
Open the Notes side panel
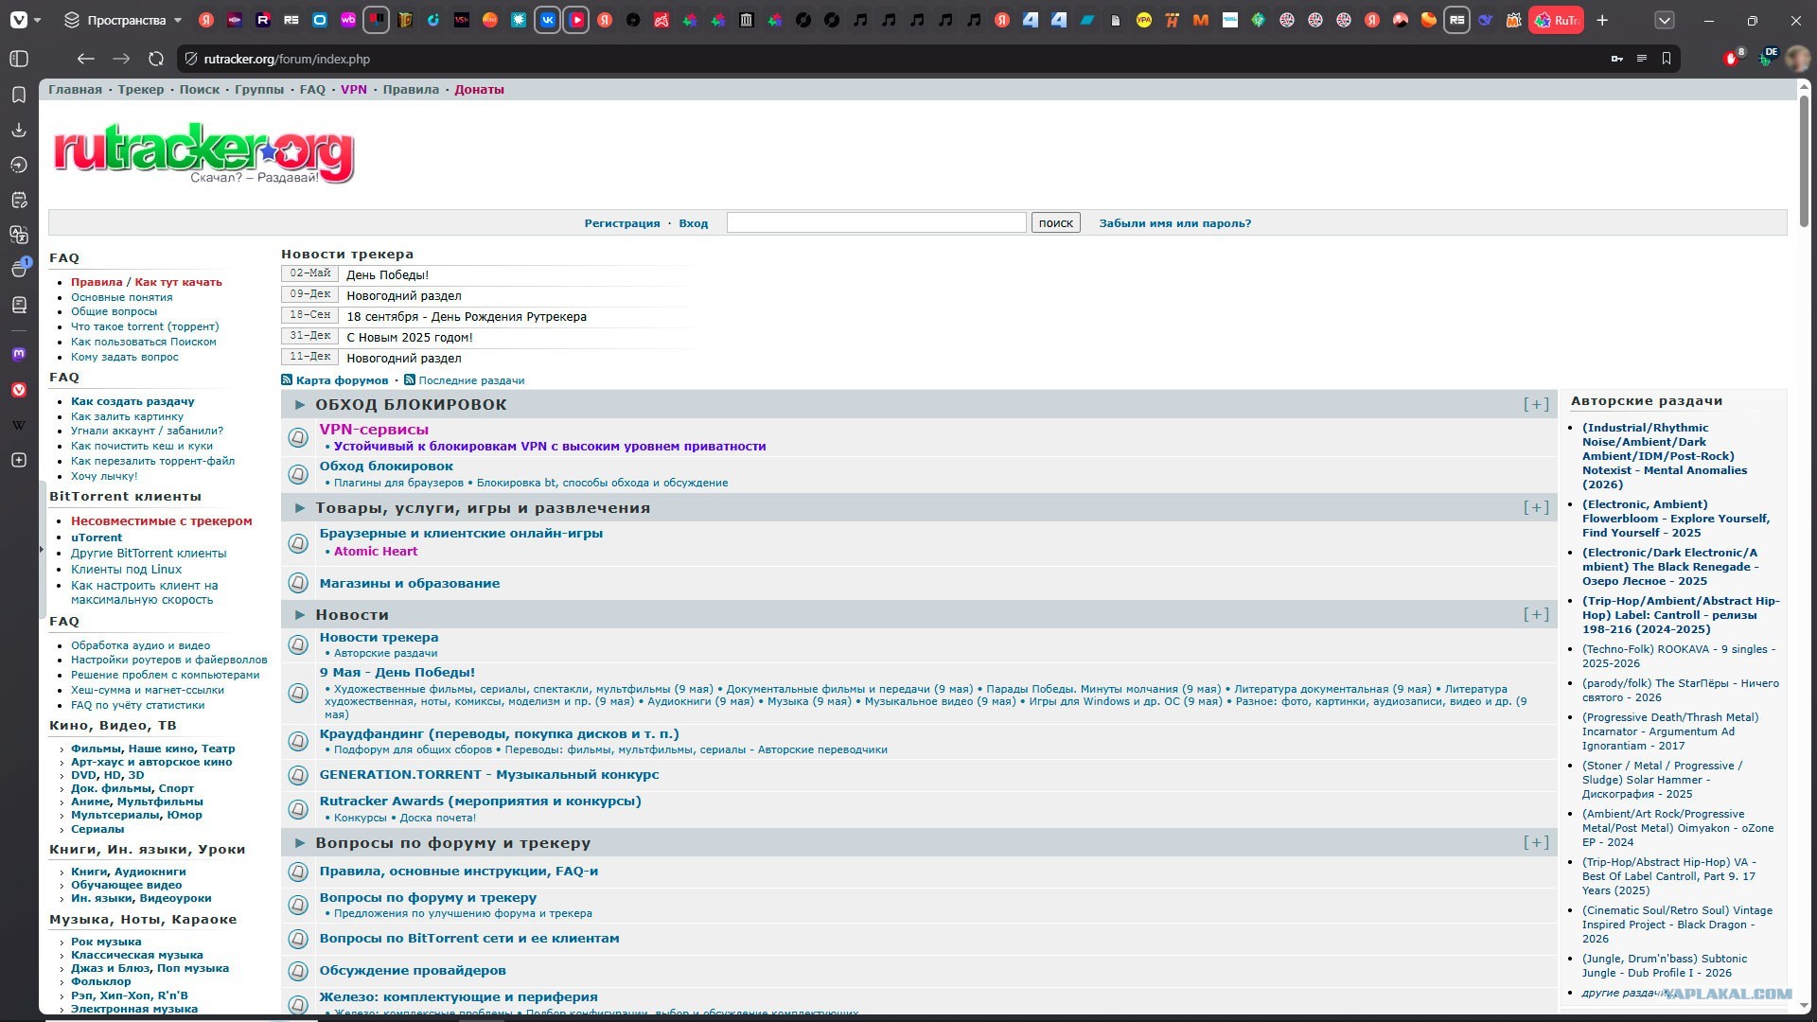pos(19,200)
